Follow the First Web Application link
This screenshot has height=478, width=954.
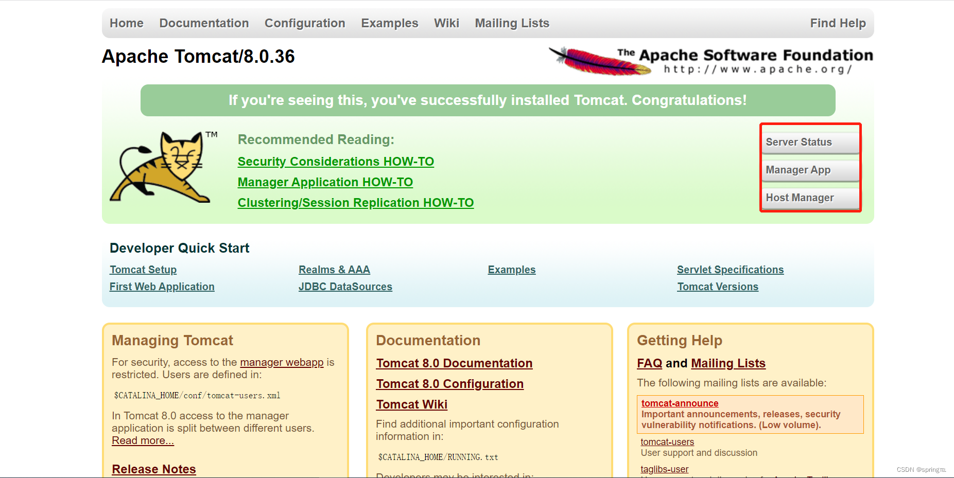click(162, 287)
